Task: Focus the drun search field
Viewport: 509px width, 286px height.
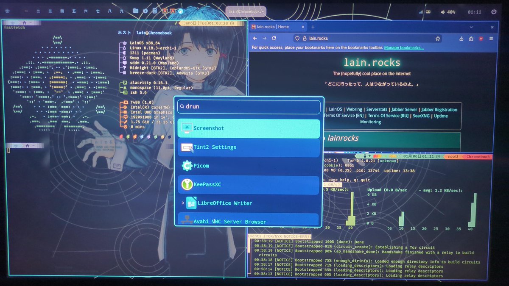Action: (249, 107)
